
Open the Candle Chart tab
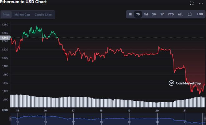coord(43,15)
